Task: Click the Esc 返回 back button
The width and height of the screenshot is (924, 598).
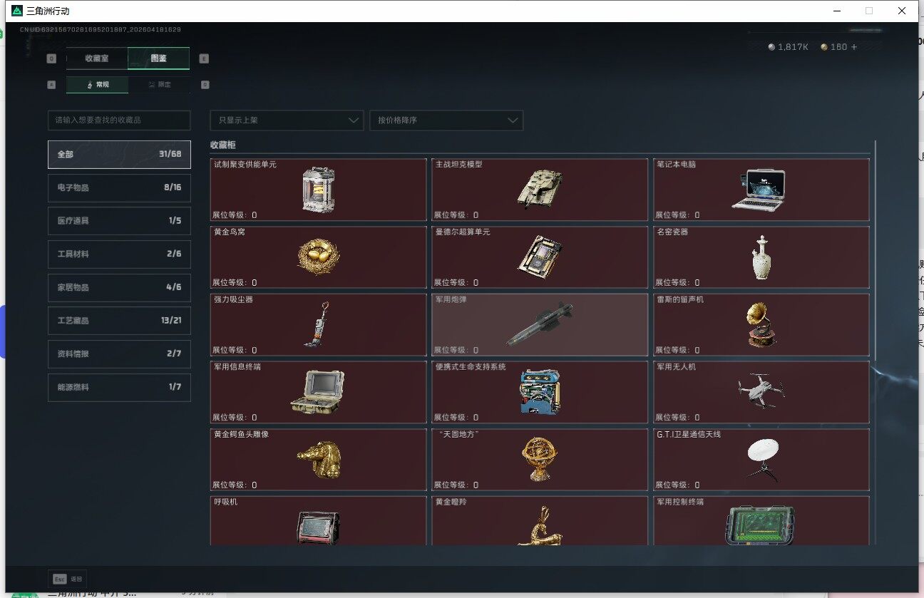Action: (68, 579)
